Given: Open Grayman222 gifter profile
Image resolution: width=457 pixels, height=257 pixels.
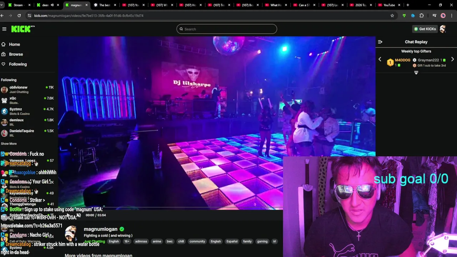Looking at the screenshot, I should (x=428, y=60).
